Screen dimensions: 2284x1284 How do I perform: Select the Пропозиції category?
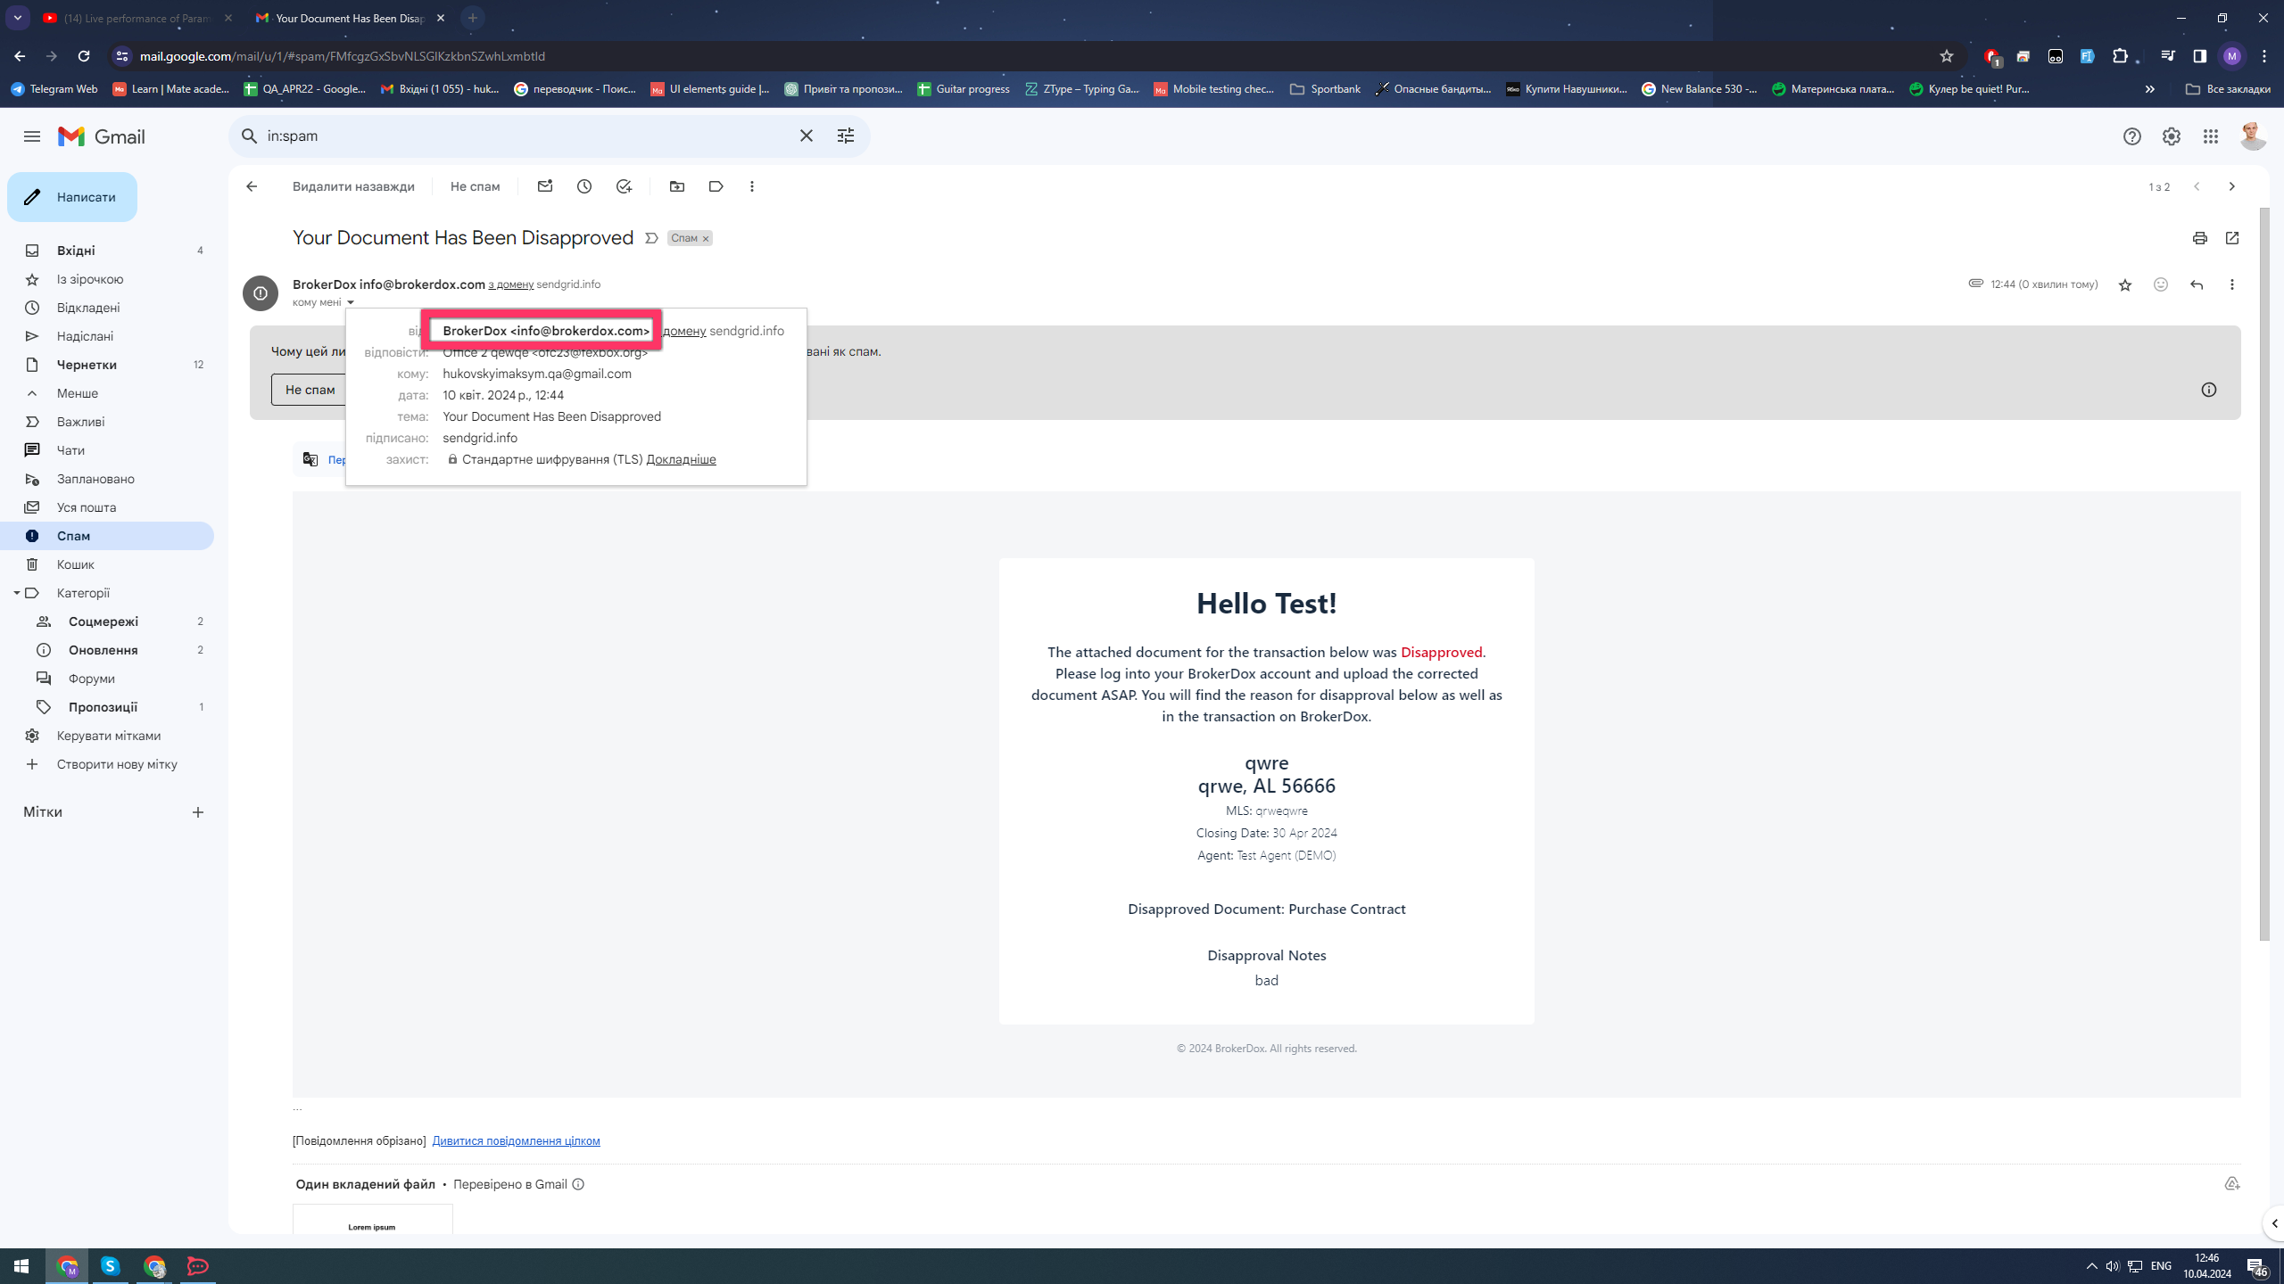[x=107, y=707]
